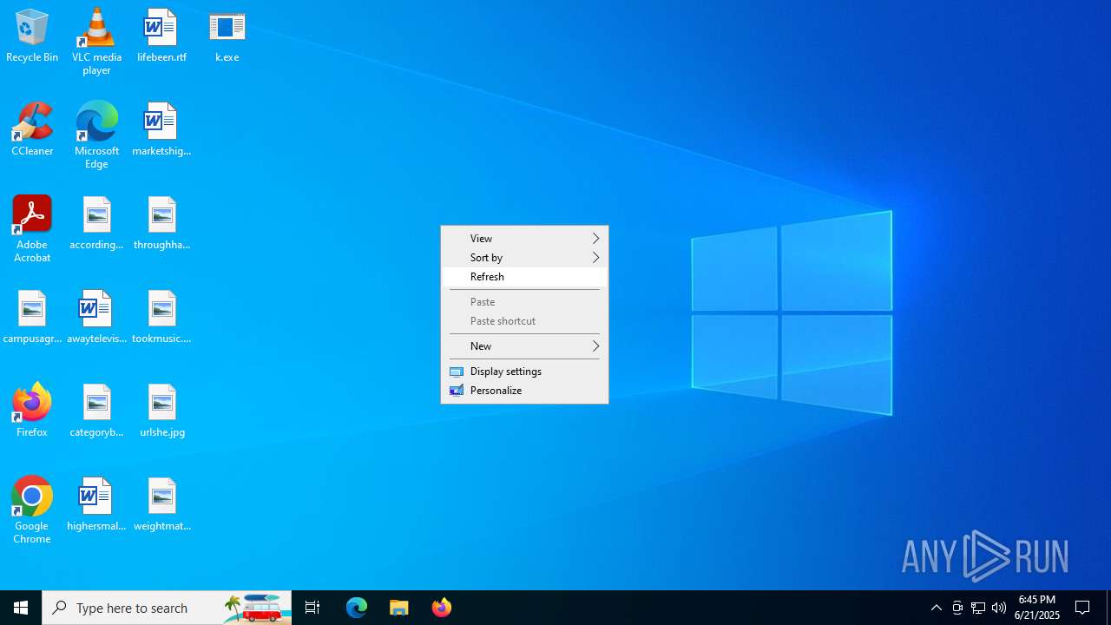The image size is (1111, 625).
Task: Open the volume control tray icon
Action: point(999,608)
